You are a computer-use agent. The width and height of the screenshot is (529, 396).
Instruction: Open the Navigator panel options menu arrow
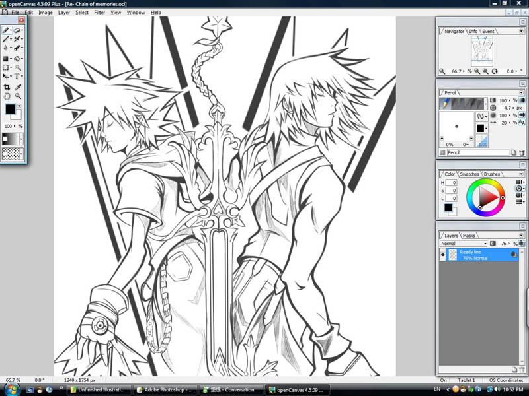click(521, 31)
